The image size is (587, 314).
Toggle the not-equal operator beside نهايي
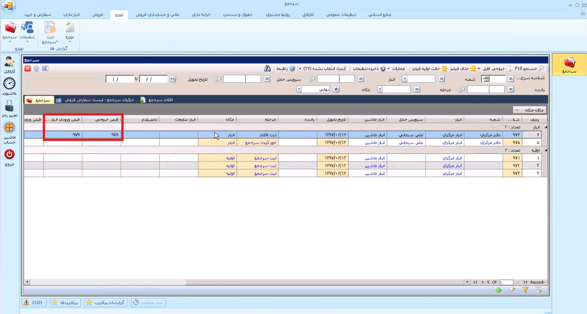click(336, 90)
